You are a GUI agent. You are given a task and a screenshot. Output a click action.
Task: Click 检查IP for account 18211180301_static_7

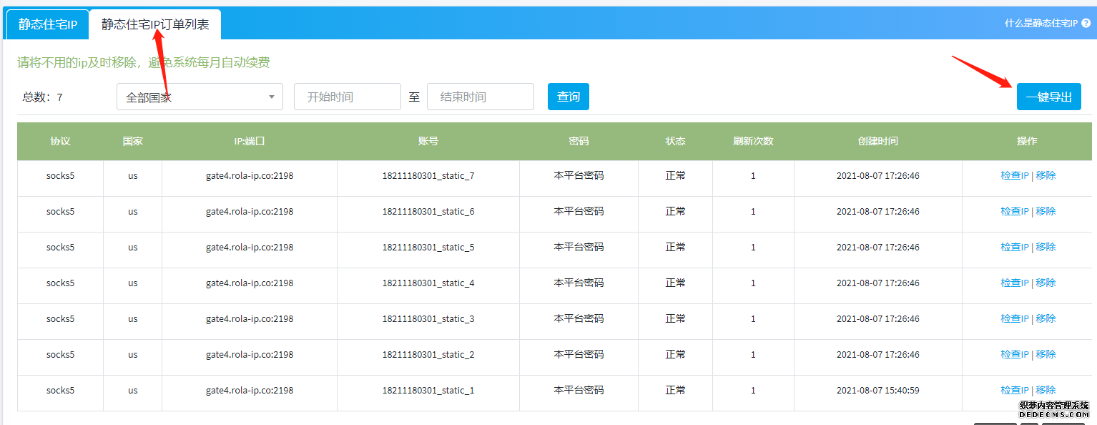click(1014, 175)
